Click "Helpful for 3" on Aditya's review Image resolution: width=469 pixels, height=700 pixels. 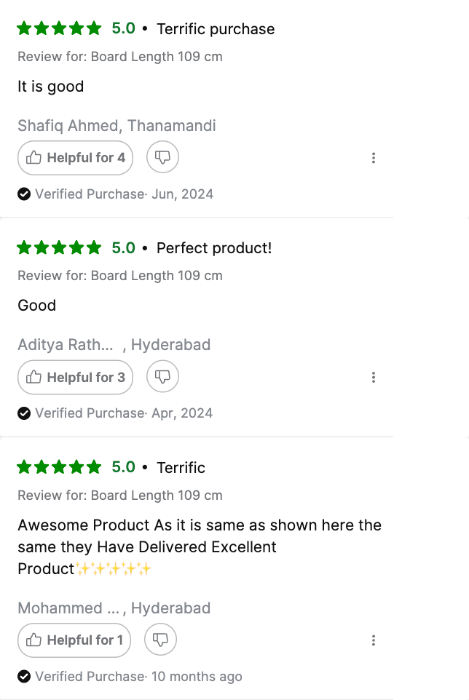(x=75, y=377)
